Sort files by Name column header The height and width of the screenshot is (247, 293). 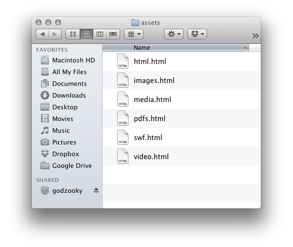[x=176, y=48]
